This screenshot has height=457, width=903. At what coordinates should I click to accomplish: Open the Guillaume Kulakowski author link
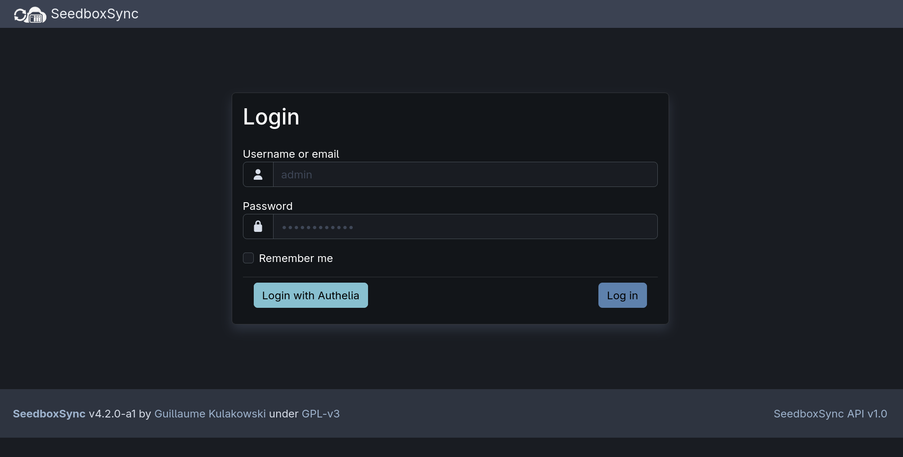pos(210,414)
